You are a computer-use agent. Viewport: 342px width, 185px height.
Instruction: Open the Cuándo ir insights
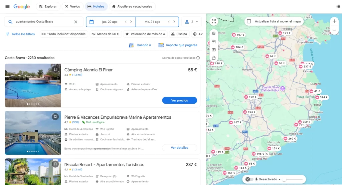point(140,45)
